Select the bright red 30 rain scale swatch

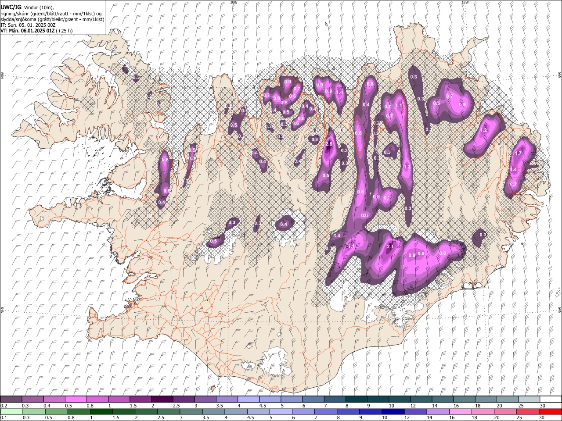pos(550,412)
